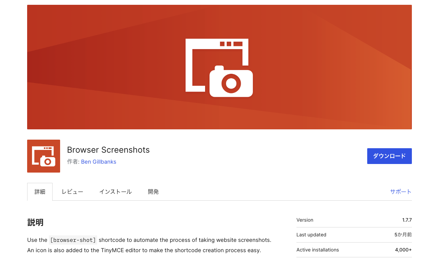
Task: Open the インストール tab
Action: click(115, 192)
